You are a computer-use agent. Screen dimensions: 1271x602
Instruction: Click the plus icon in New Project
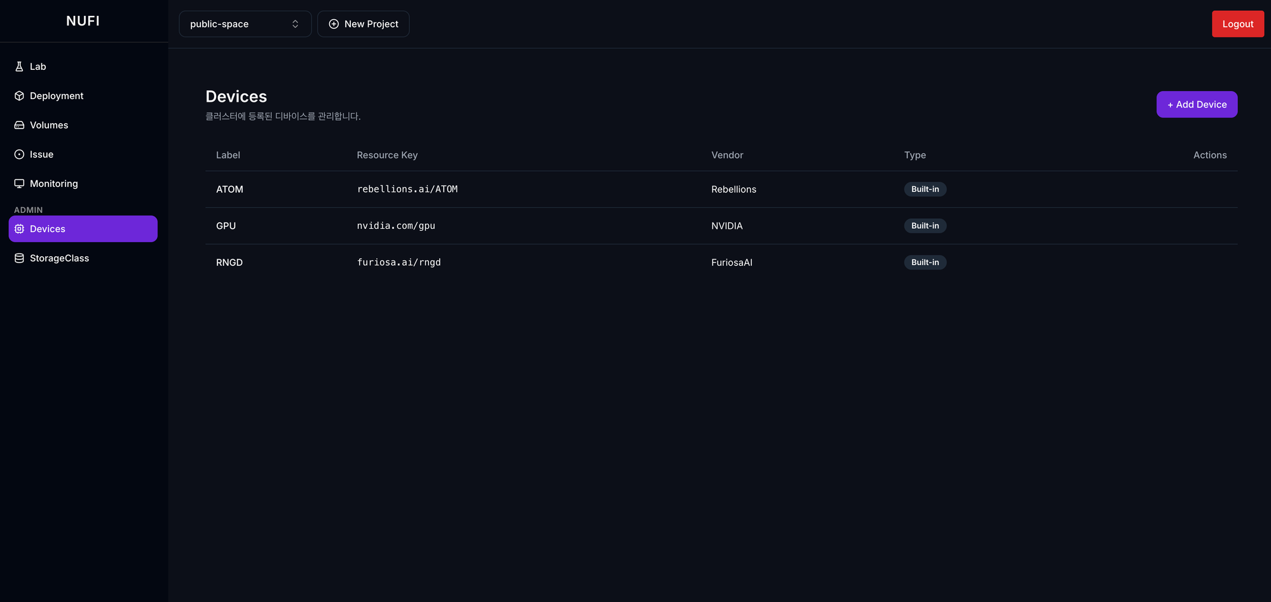(334, 24)
